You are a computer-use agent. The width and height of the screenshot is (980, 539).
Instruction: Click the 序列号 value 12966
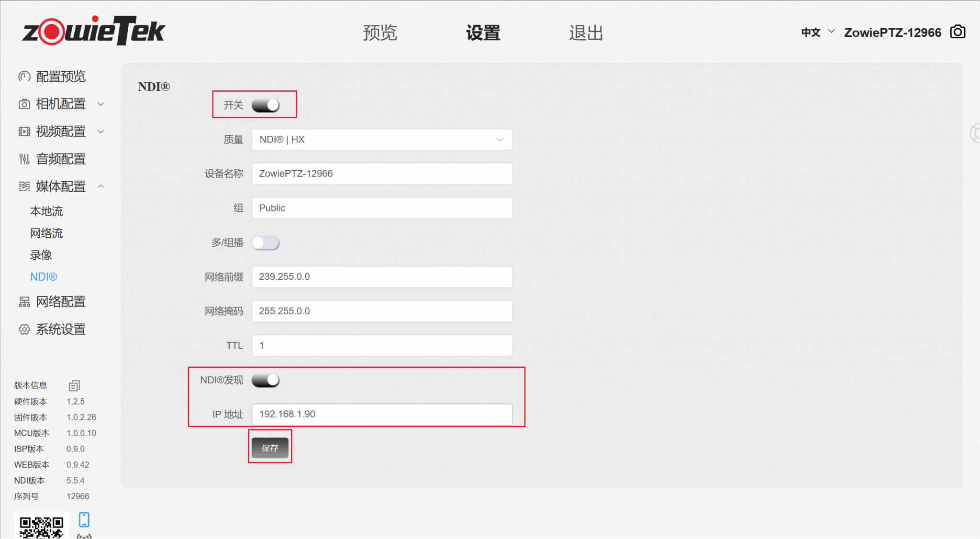(78, 496)
